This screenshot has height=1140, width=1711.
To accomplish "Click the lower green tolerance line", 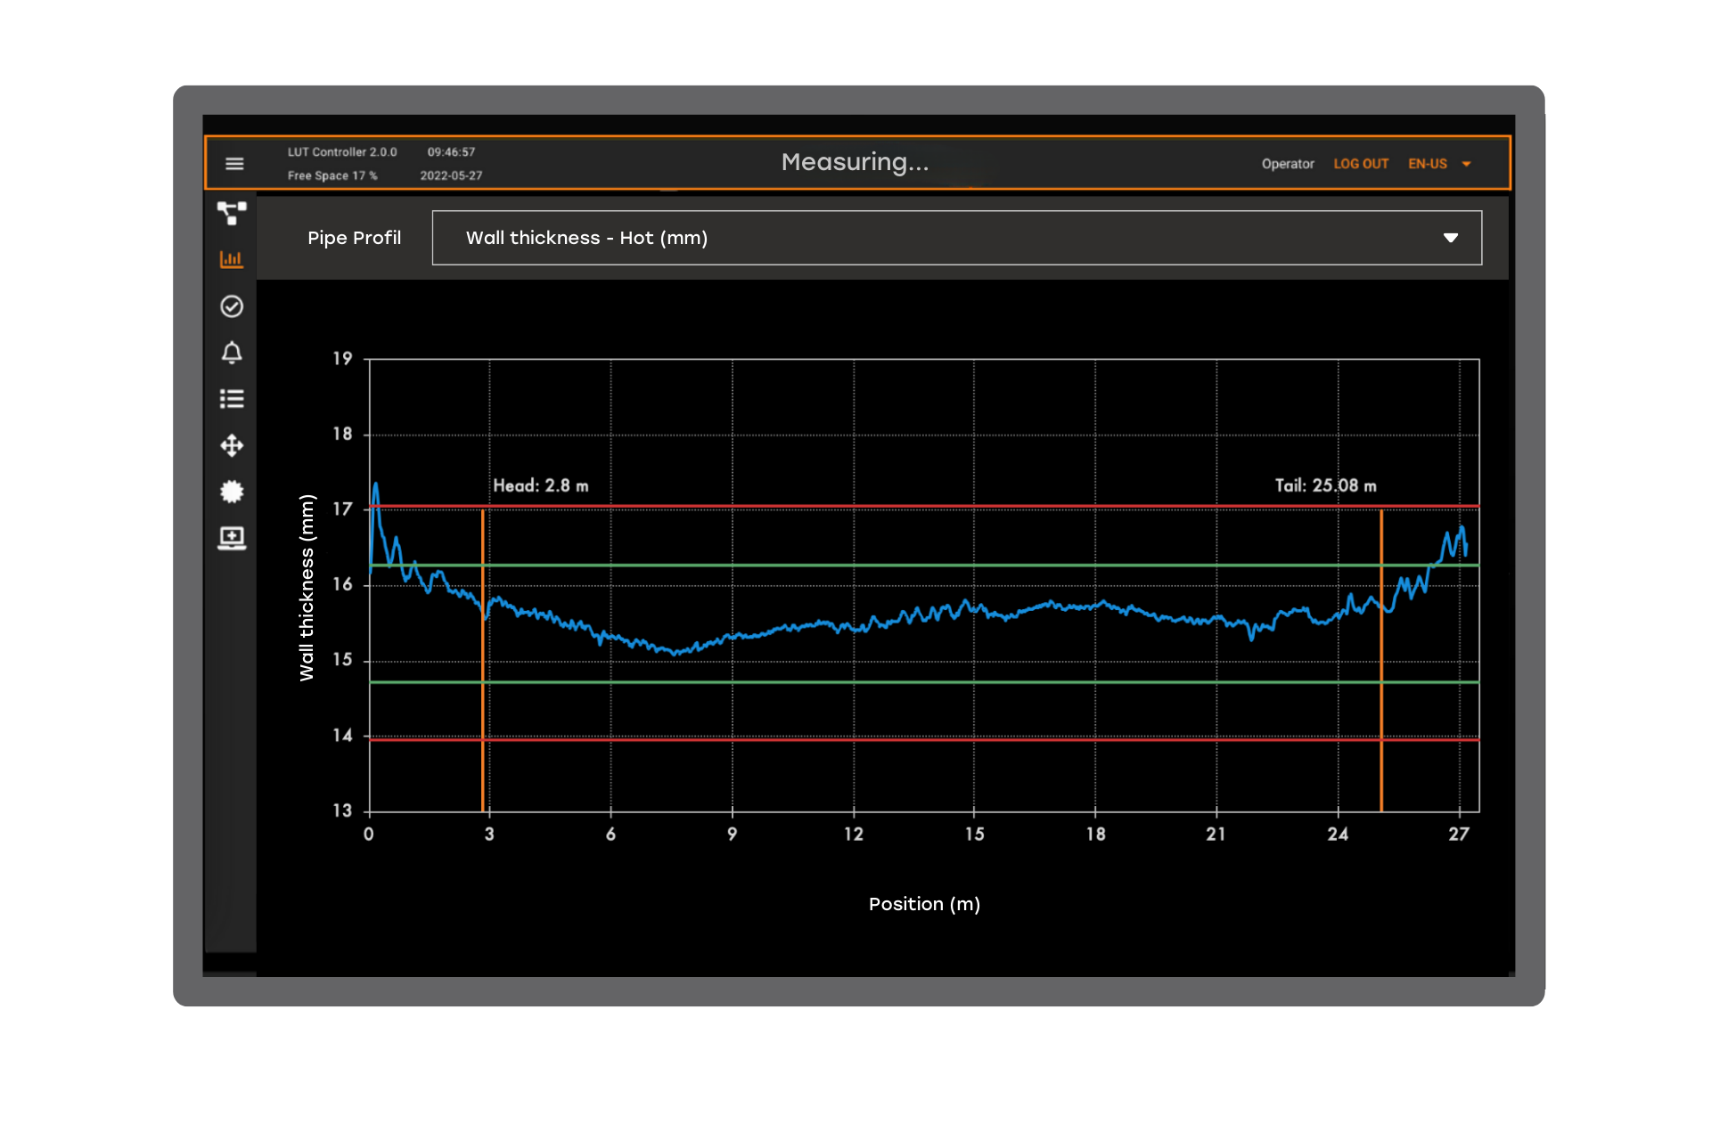I will [891, 682].
